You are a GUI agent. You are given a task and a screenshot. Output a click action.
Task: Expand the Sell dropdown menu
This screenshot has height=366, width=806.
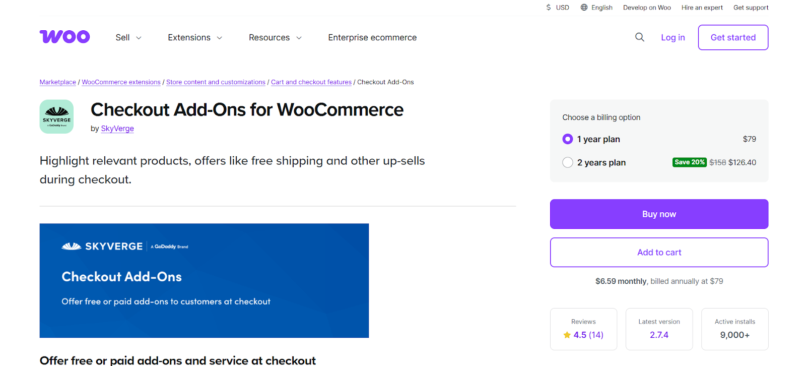point(128,38)
